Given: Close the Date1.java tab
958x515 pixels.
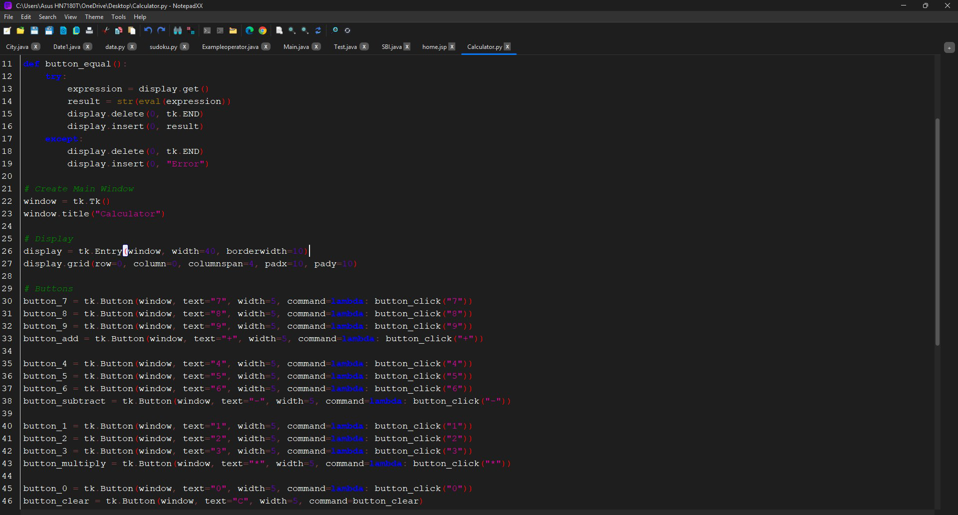Looking at the screenshot, I should coord(87,46).
